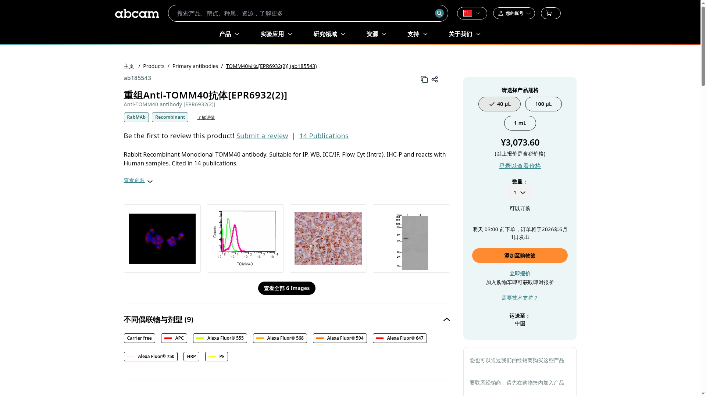Screen dimensions: 706x397
Task: Click the 添加至购物篮 button
Action: (x=520, y=255)
